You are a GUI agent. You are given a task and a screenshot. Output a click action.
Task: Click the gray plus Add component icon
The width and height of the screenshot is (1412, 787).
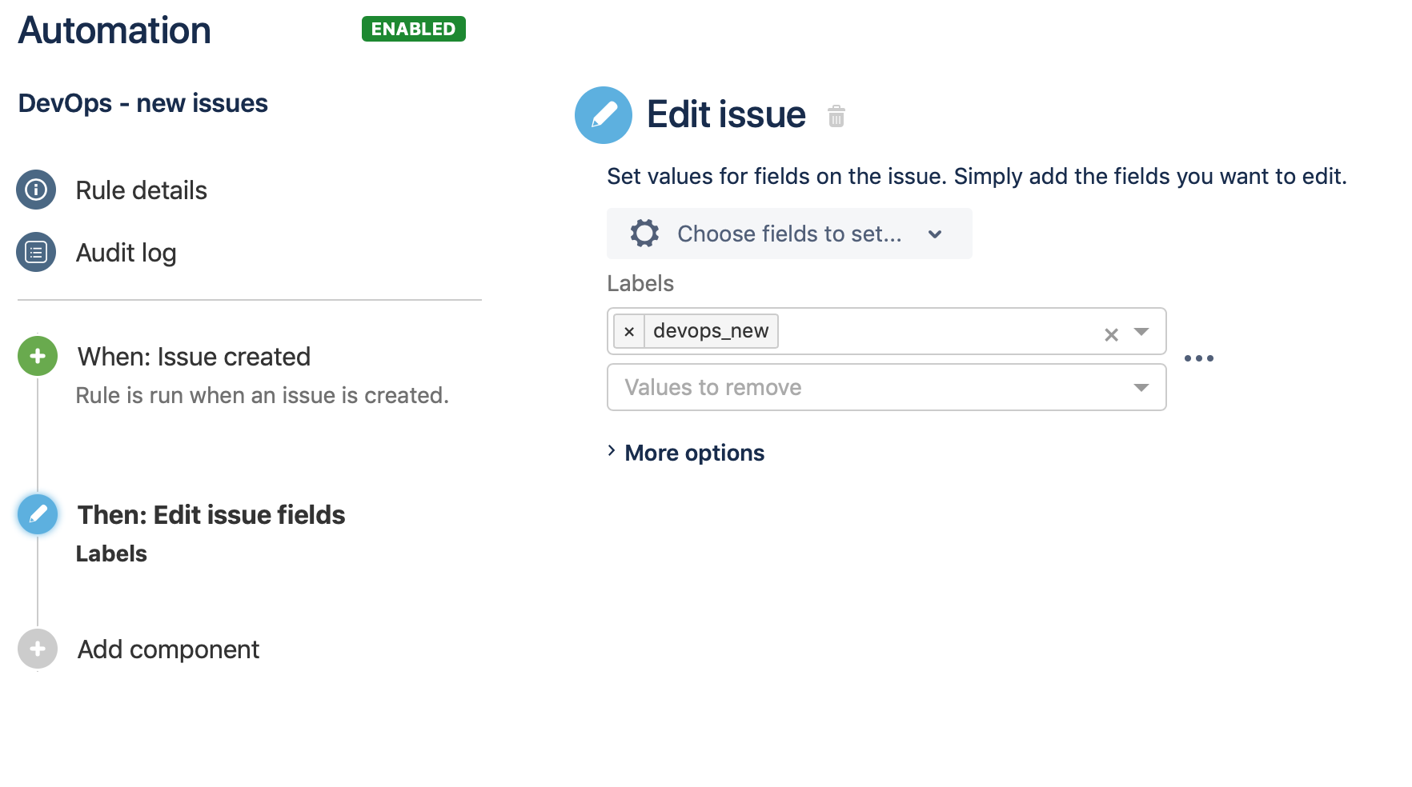[x=38, y=649]
